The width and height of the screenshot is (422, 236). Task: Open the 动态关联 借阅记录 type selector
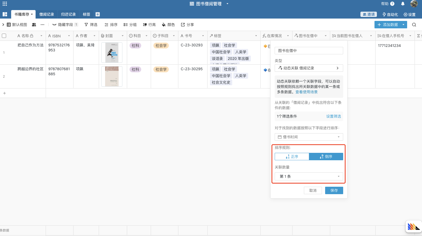pos(309,68)
